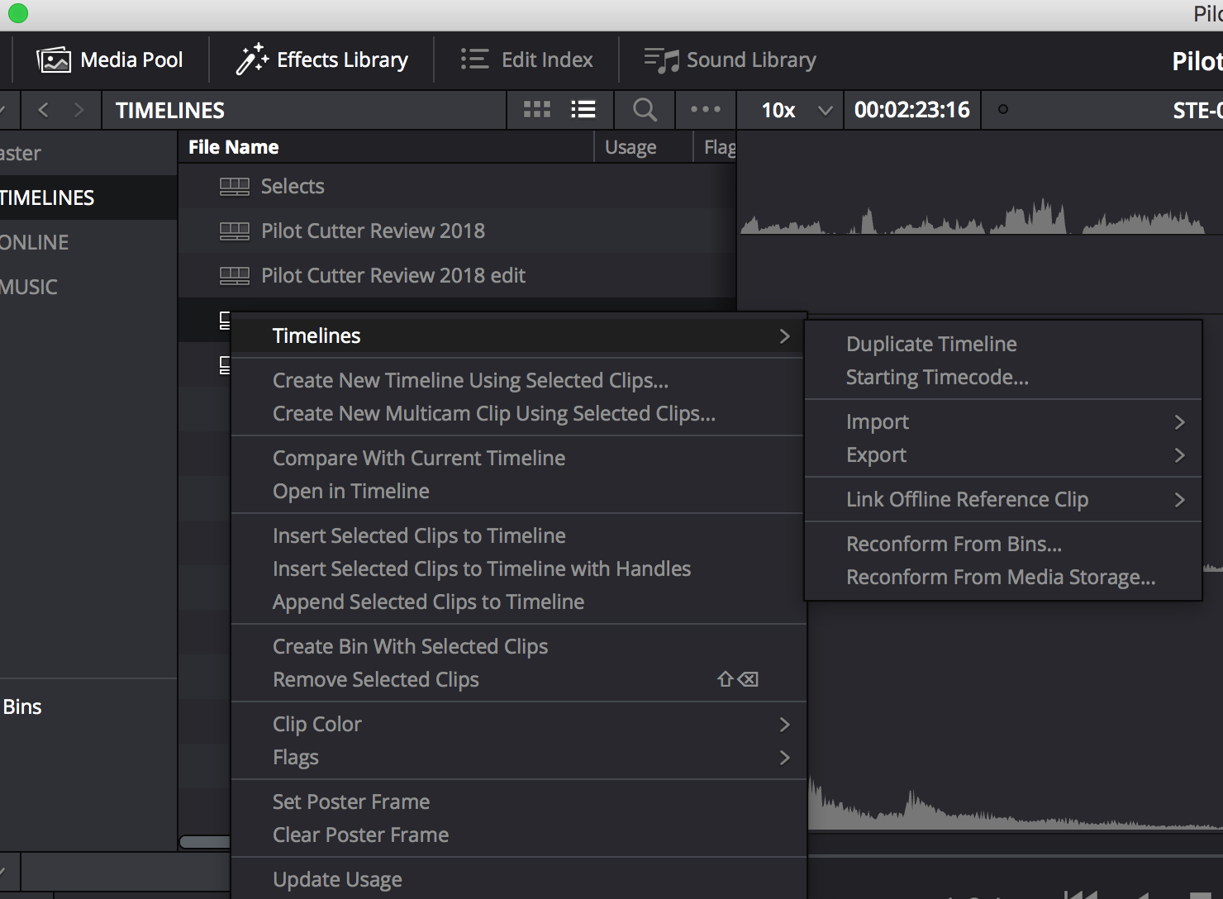
Task: Click the upper audio waveform display
Action: click(x=975, y=218)
